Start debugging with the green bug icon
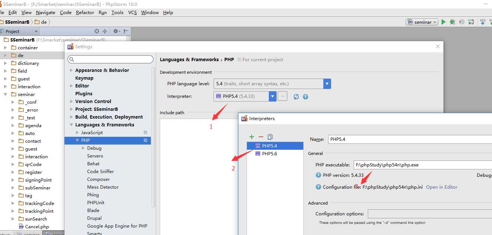Screen dimensions: 492x235 pos(452,22)
